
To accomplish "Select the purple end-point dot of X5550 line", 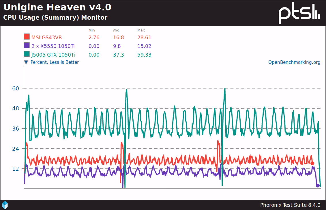I will point(318,185).
